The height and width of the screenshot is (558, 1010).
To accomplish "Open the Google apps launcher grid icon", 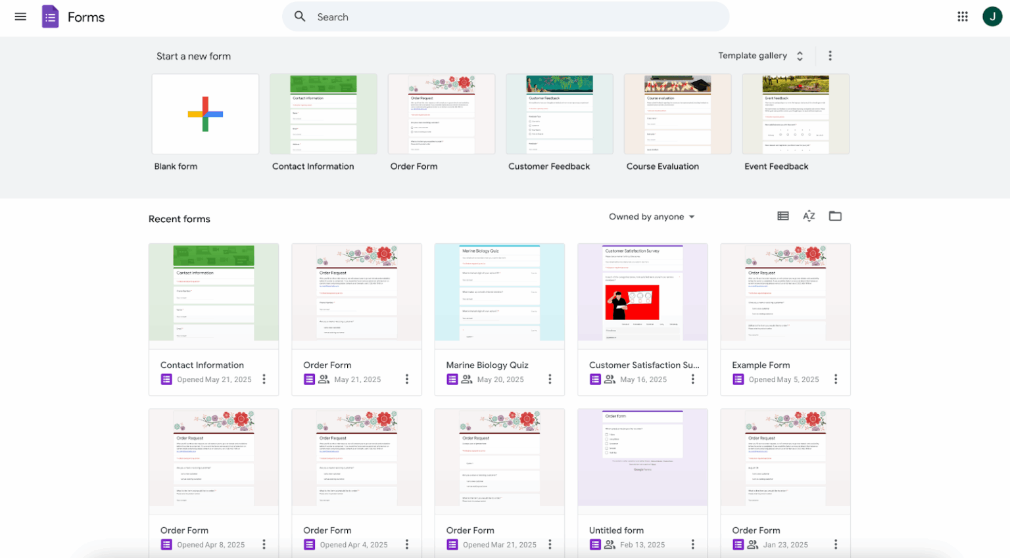I will 962,16.
